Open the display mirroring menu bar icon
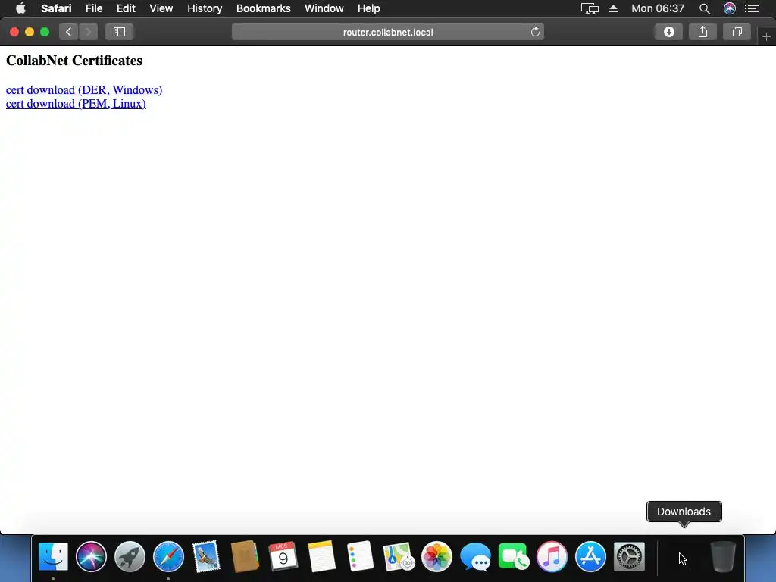The image size is (776, 582). (x=590, y=8)
